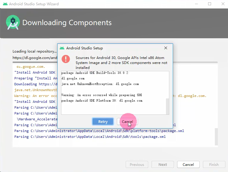This screenshot has height=172, width=228.
Task: Click the platform-tools\package.xml parsing log line
Action: pos(99,131)
